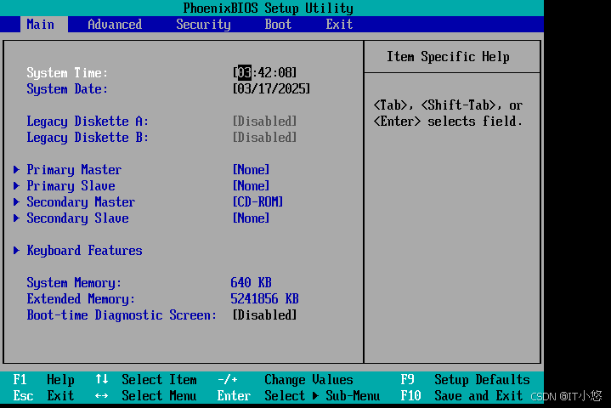Select the Boot-time Diagnostic Screen label
This screenshot has width=611, height=408.
tap(122, 315)
